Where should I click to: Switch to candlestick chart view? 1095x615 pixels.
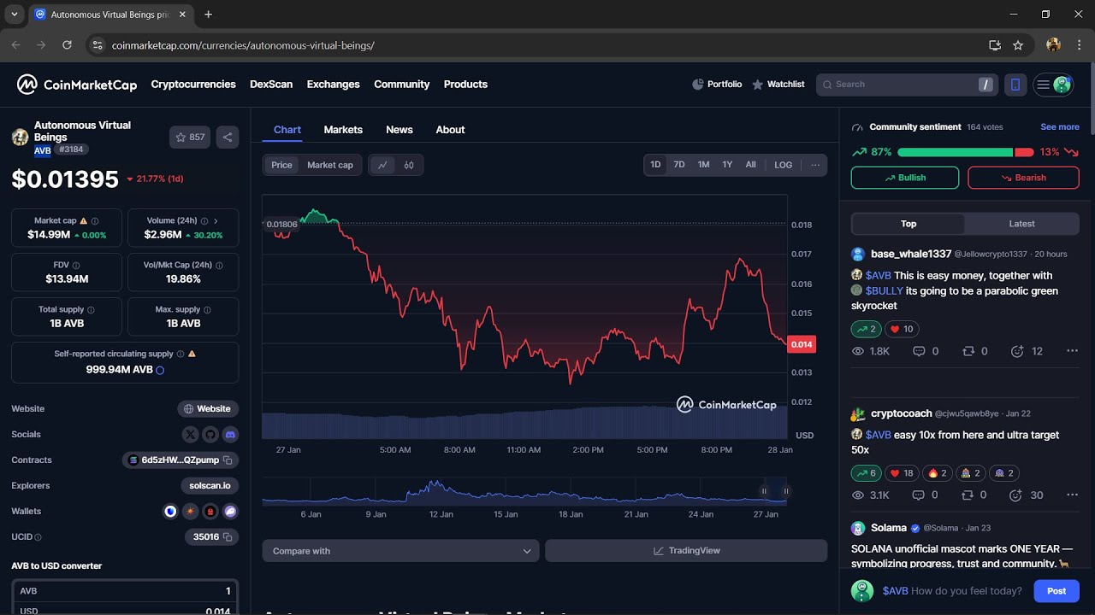pyautogui.click(x=409, y=165)
